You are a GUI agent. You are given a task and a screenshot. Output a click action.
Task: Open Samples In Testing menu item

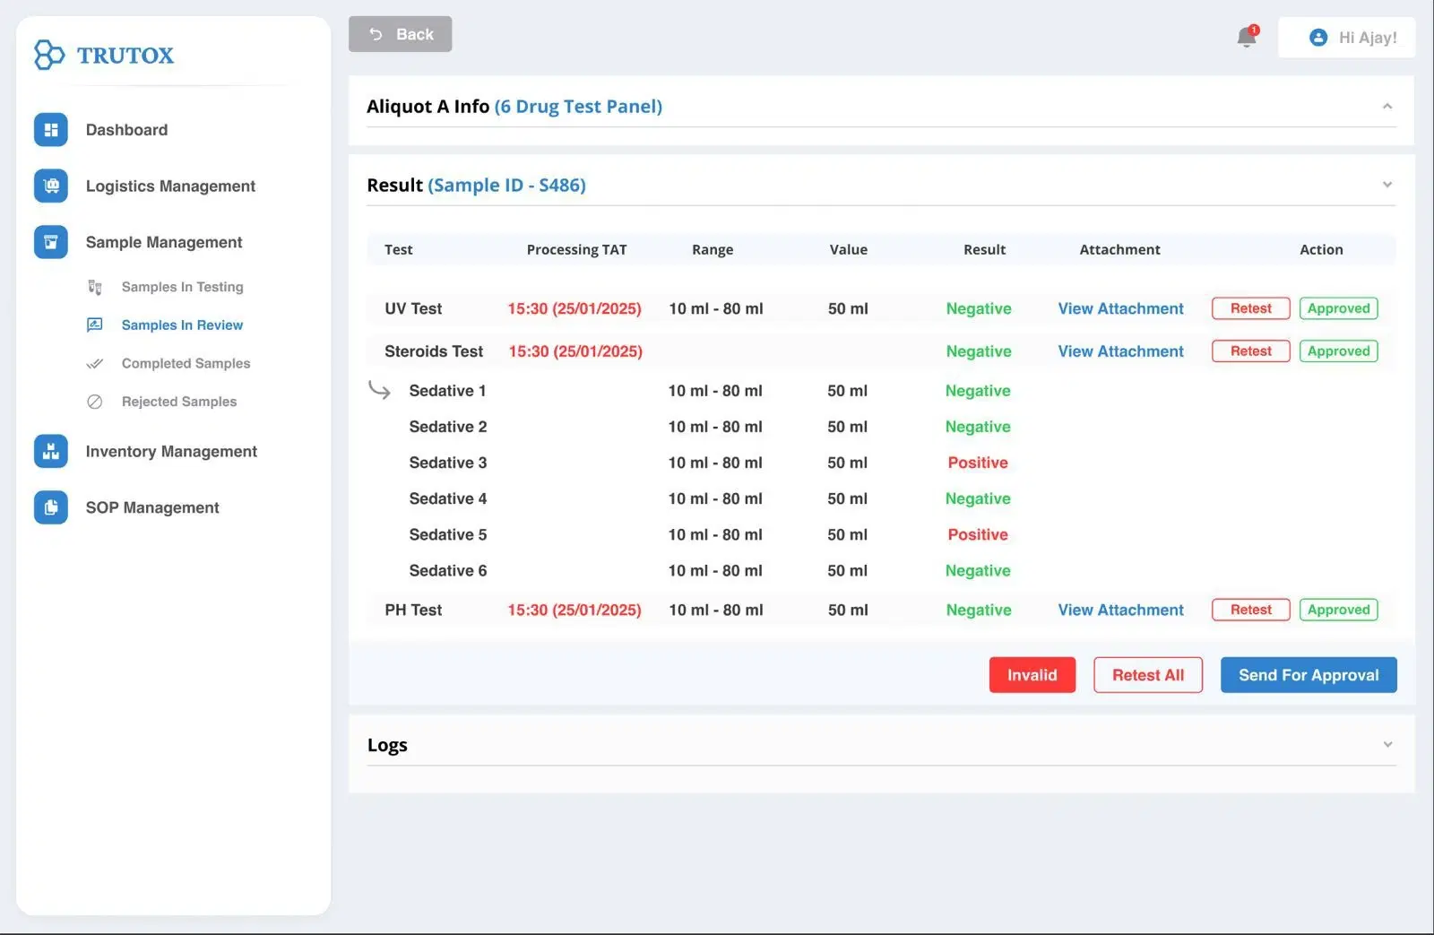coord(182,287)
